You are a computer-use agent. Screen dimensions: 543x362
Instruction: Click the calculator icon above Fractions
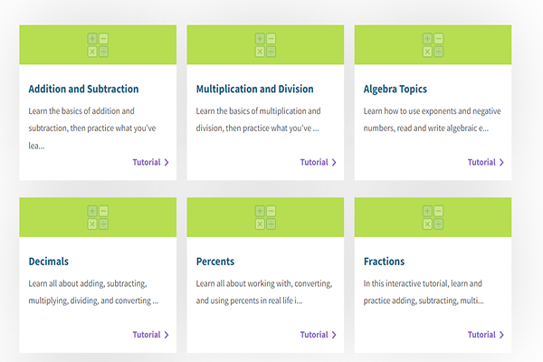point(433,217)
